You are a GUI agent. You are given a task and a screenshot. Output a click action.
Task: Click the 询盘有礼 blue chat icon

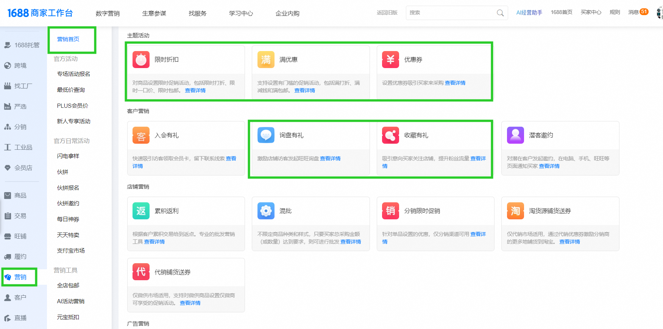[266, 135]
